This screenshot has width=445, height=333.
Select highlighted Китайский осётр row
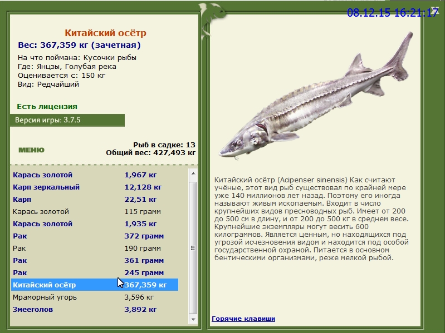(x=95, y=285)
